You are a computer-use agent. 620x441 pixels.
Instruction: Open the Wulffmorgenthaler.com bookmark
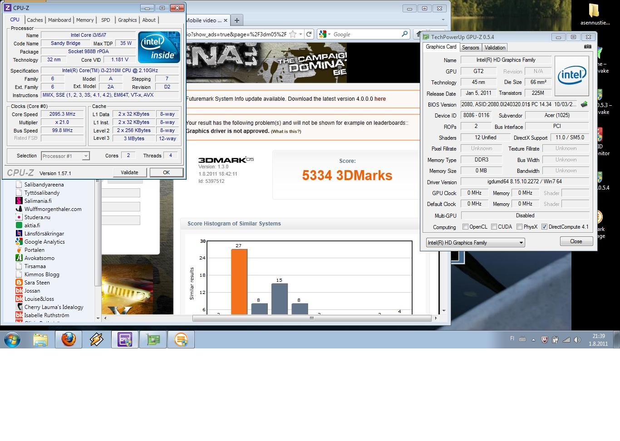pos(53,209)
